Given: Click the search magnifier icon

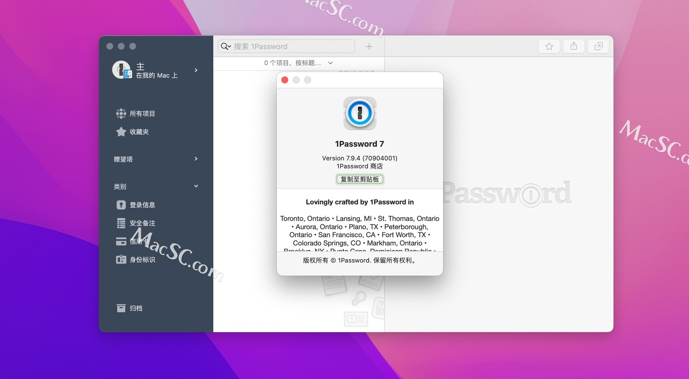Looking at the screenshot, I should tap(225, 46).
